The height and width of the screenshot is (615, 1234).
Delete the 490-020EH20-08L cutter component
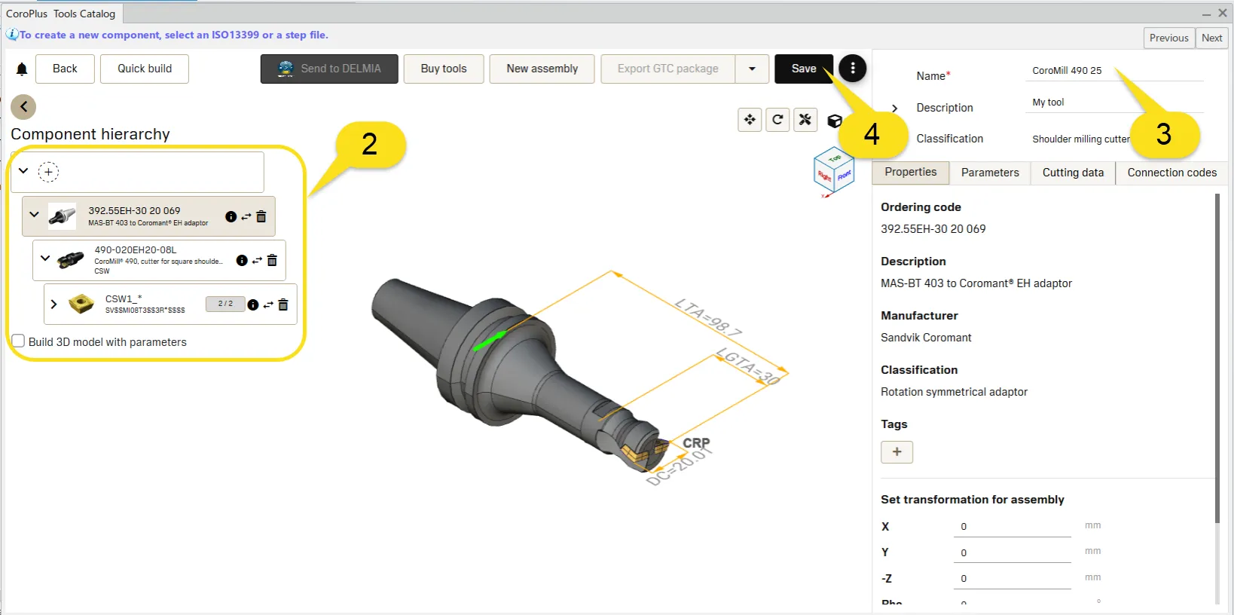(x=272, y=261)
